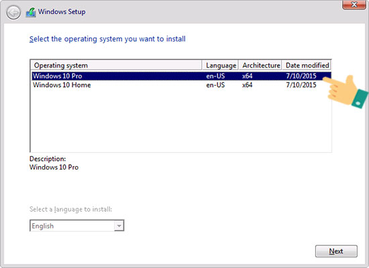Close the Windows Setup window
369x268 pixels.
click(354, 5)
